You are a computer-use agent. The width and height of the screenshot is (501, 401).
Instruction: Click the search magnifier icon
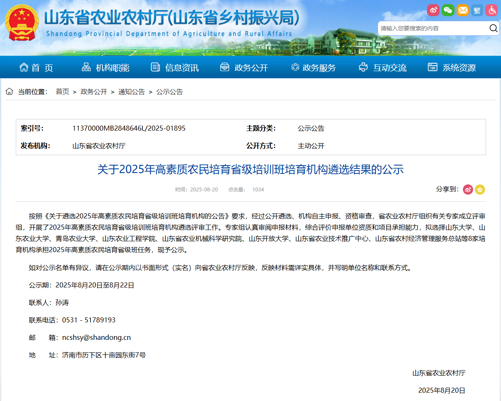[493, 28]
